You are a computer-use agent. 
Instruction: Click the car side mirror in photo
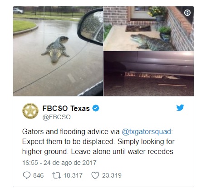point(90,26)
